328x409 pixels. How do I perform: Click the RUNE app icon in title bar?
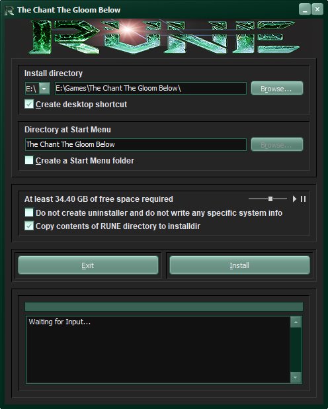pos(9,10)
